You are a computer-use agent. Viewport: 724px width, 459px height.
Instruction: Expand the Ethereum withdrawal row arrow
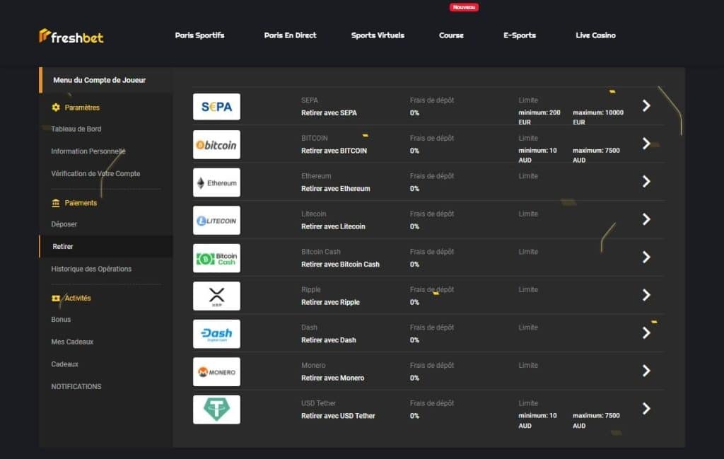pyautogui.click(x=646, y=182)
